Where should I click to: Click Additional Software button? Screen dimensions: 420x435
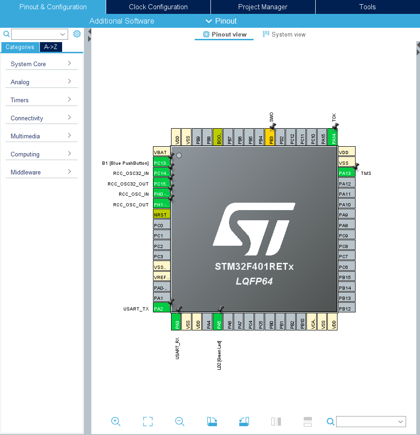click(x=121, y=21)
